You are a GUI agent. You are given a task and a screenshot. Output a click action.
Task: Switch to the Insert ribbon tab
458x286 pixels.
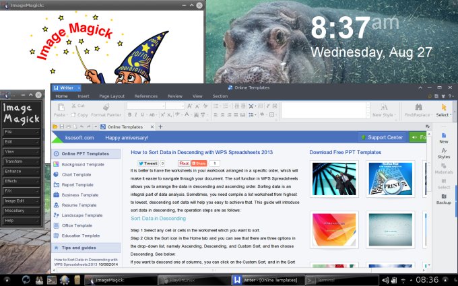[84, 96]
